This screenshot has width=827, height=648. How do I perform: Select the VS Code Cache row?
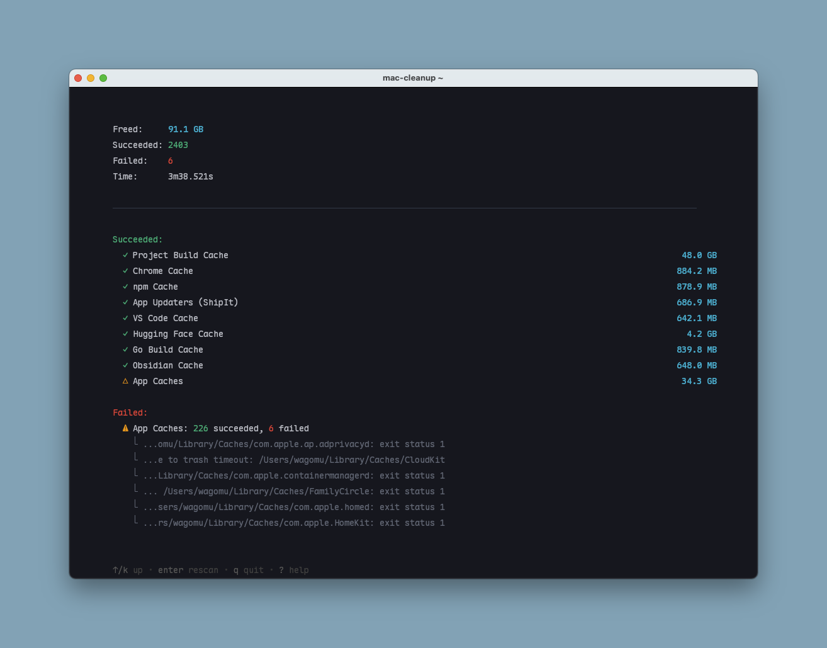point(165,318)
